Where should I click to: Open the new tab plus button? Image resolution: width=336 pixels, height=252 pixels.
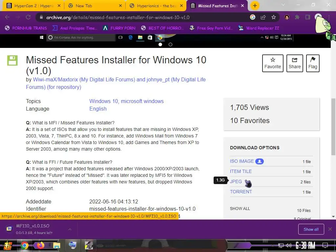click(x=255, y=6)
